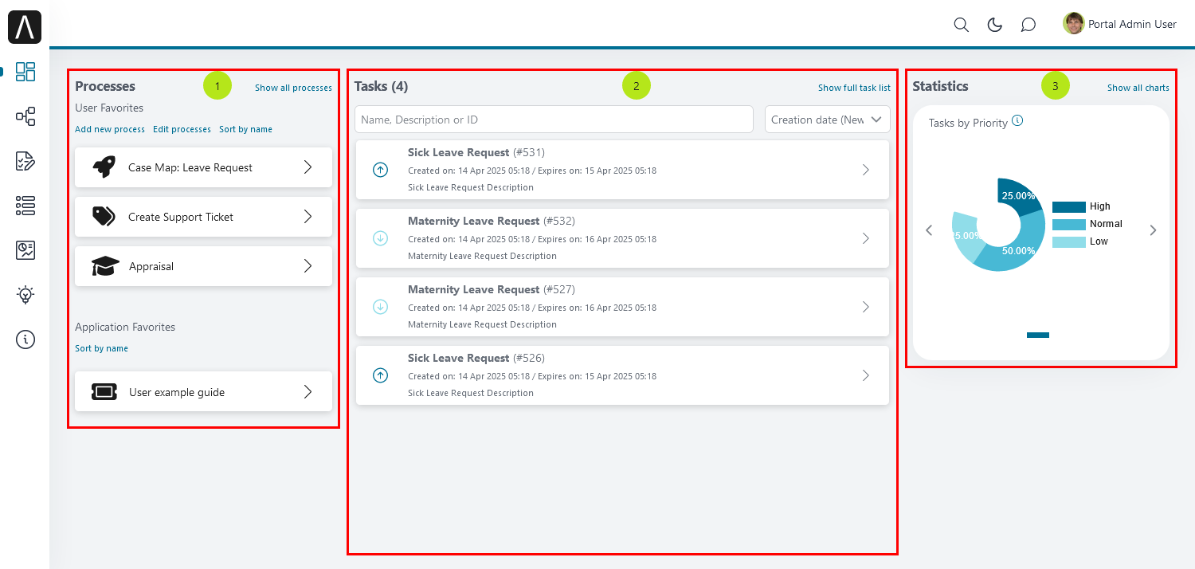This screenshot has width=1195, height=569.
Task: Open chevron of Maternity Leave Request #527
Action: [x=866, y=307]
